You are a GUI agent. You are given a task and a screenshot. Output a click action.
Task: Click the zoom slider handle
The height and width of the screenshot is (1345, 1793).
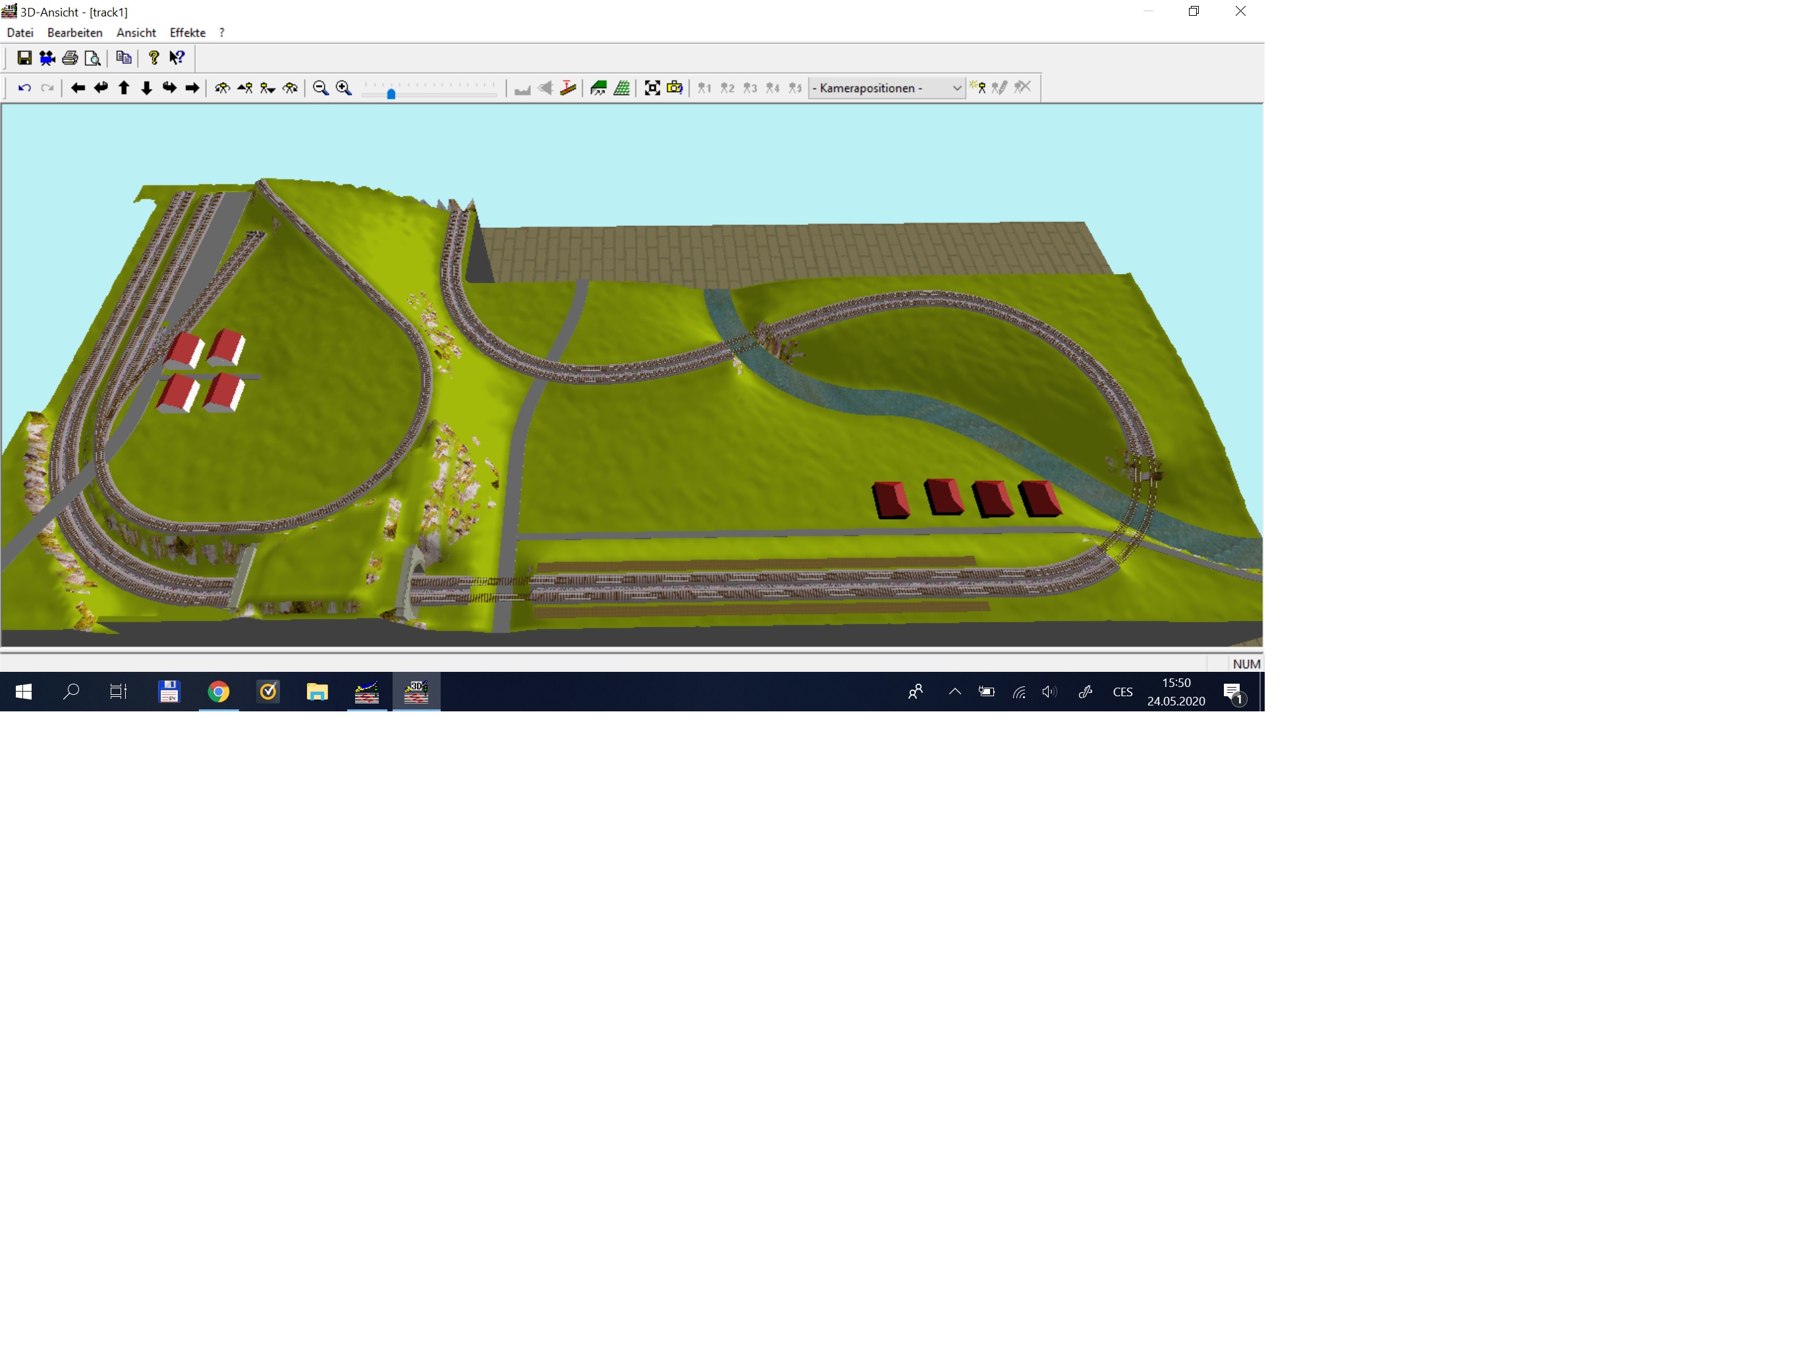point(391,94)
